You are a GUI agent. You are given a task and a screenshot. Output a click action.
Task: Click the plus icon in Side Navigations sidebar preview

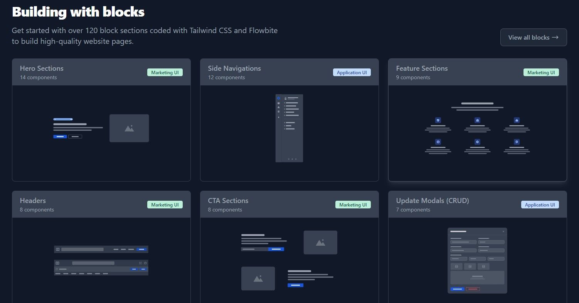279,117
